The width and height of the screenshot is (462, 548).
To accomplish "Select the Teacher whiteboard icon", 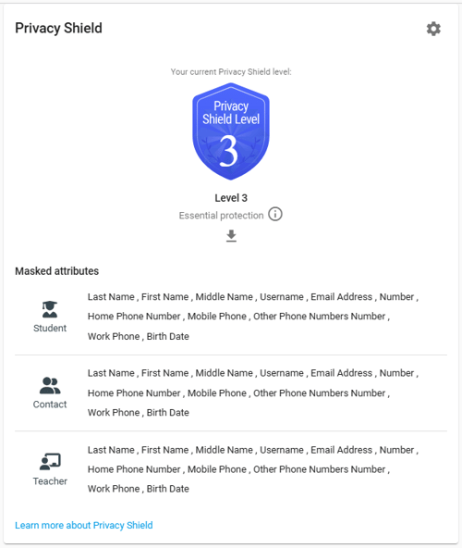I will 50,462.
